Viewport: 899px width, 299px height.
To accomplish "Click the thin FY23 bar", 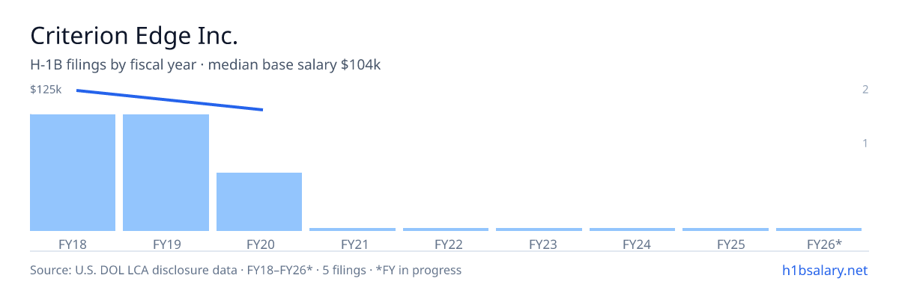I will click(539, 229).
